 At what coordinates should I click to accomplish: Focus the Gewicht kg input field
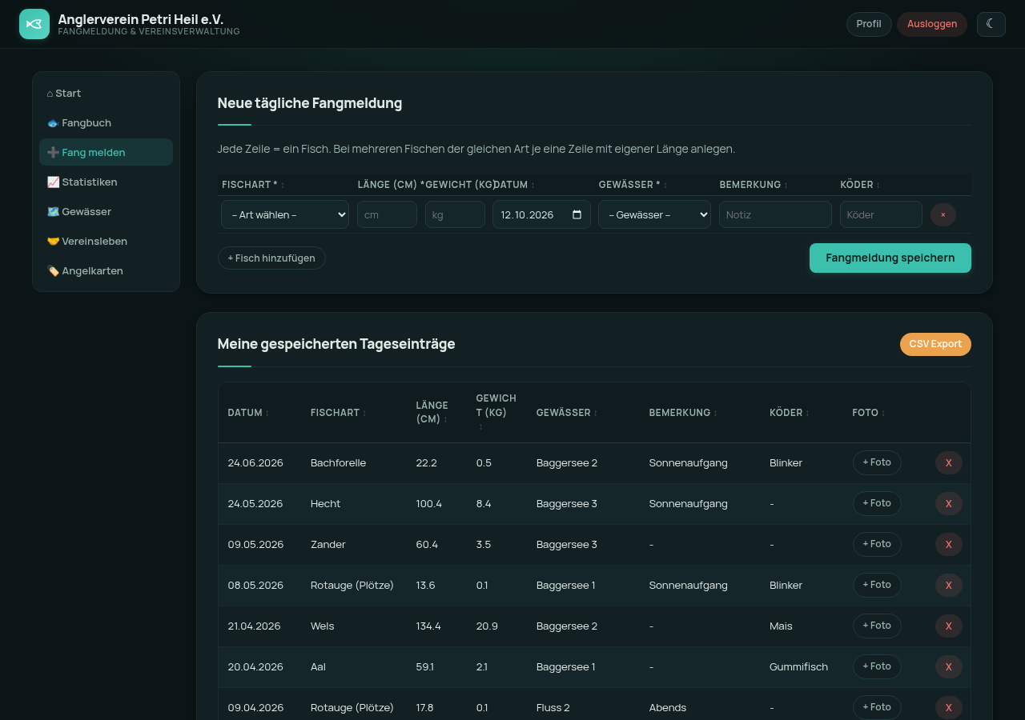point(455,214)
